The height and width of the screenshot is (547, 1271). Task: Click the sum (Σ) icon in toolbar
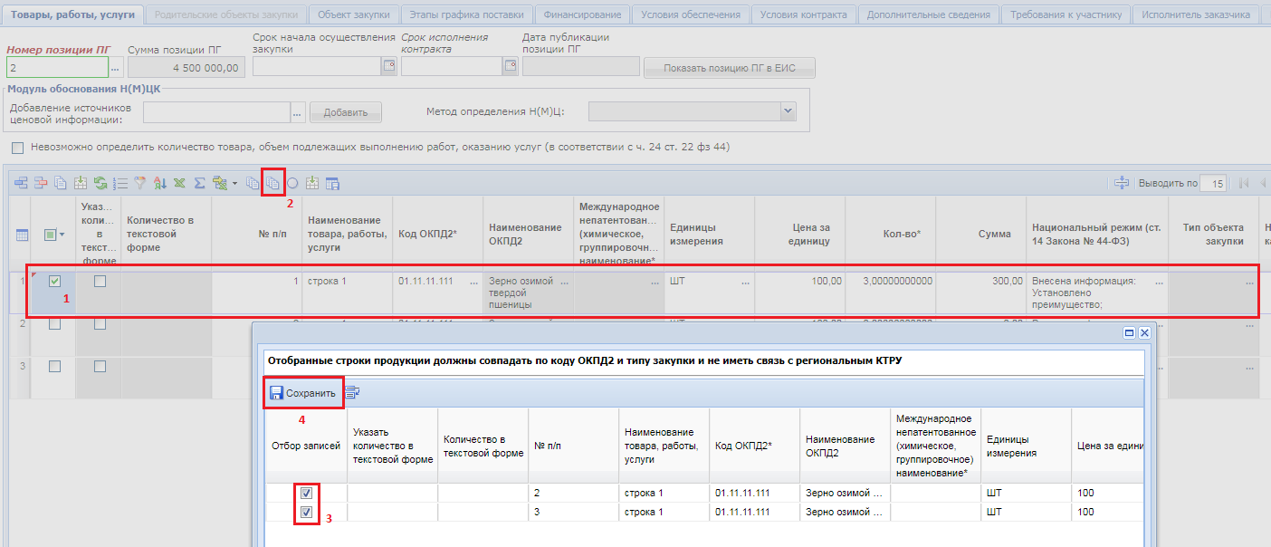pyautogui.click(x=199, y=184)
